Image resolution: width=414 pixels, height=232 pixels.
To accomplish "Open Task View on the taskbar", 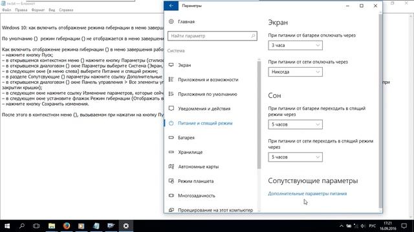I will tap(36, 226).
